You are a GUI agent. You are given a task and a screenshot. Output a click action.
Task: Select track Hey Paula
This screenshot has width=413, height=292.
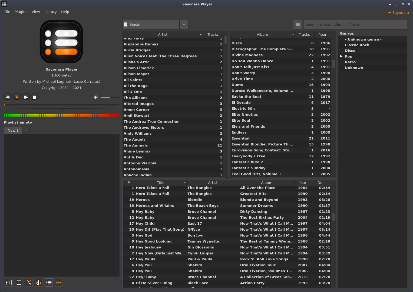(x=227, y=259)
